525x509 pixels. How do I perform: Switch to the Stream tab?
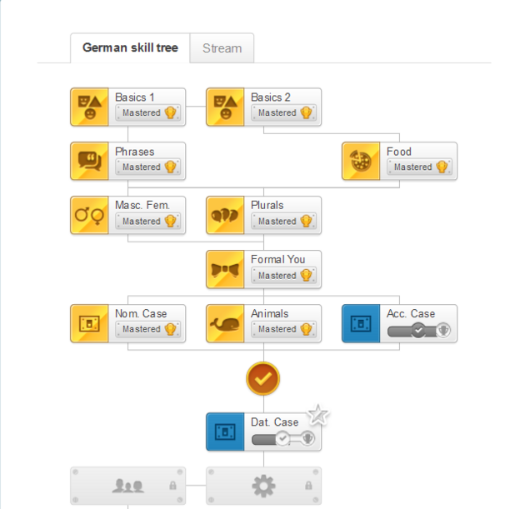222,48
